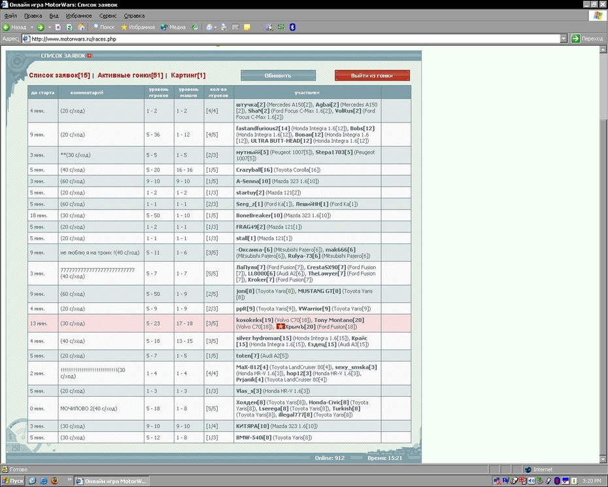
Task: Click the page icon in the address bar
Action: tap(26, 39)
